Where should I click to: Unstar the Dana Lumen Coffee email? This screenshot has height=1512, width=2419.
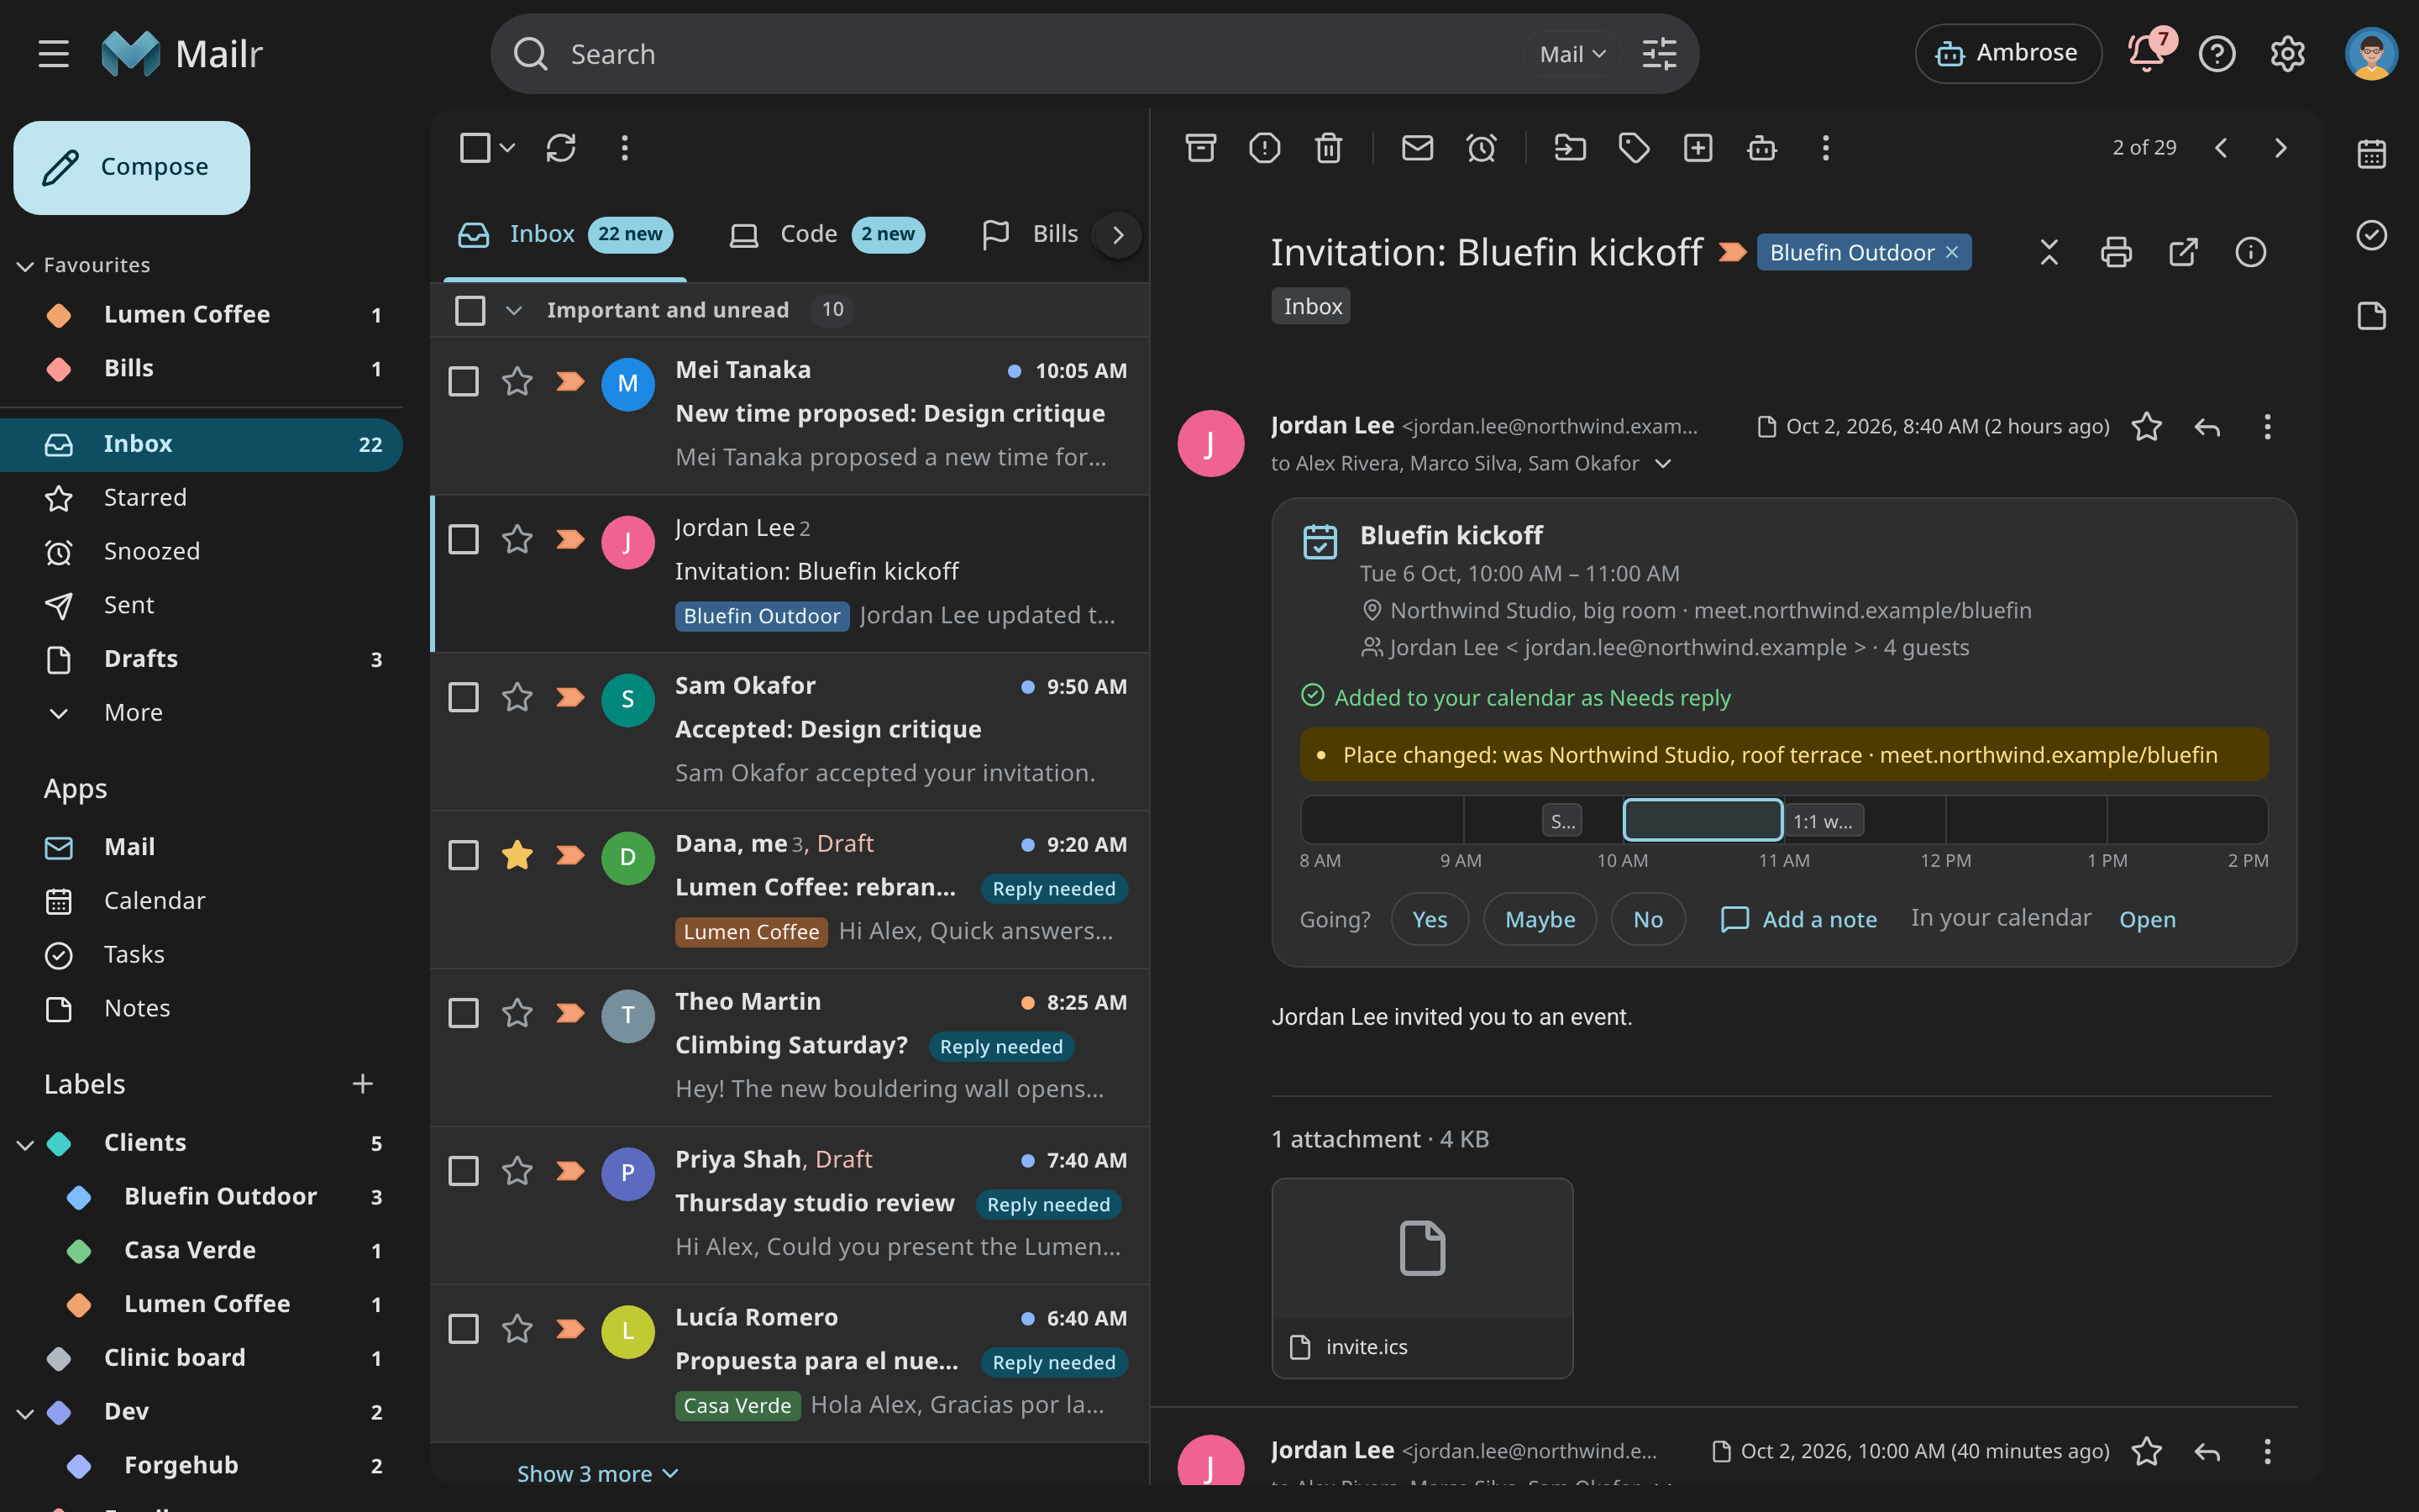click(x=517, y=855)
